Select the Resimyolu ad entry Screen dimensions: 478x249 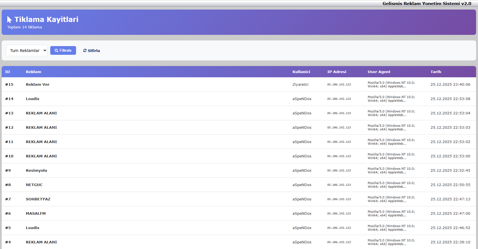click(x=36, y=171)
